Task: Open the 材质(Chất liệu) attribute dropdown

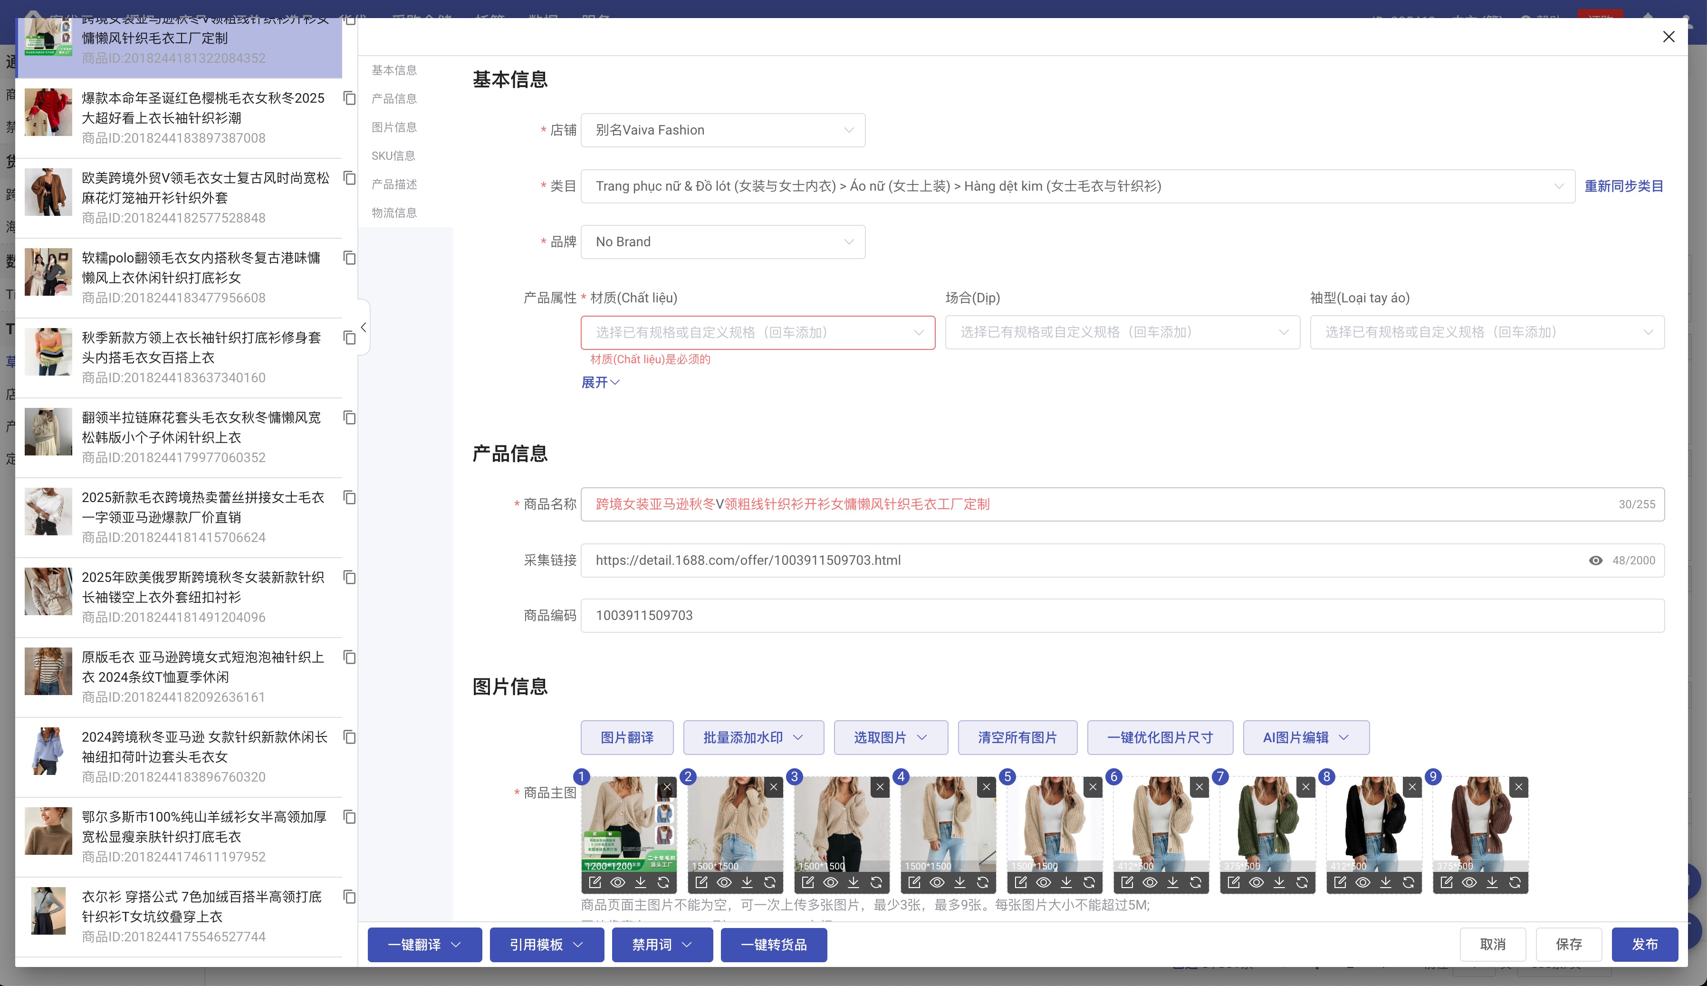Action: tap(758, 332)
